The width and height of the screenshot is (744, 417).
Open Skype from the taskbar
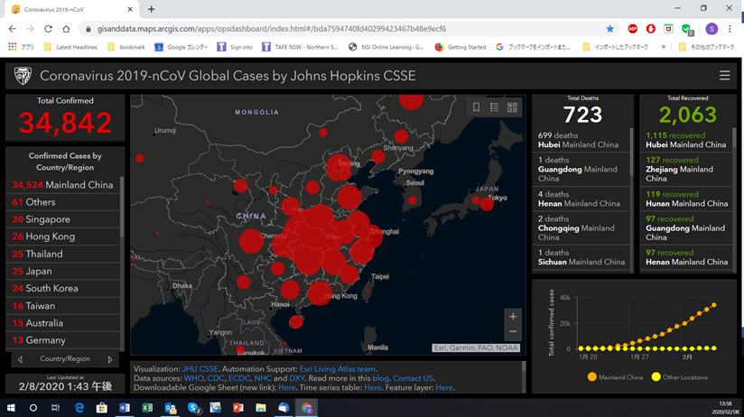click(x=193, y=408)
